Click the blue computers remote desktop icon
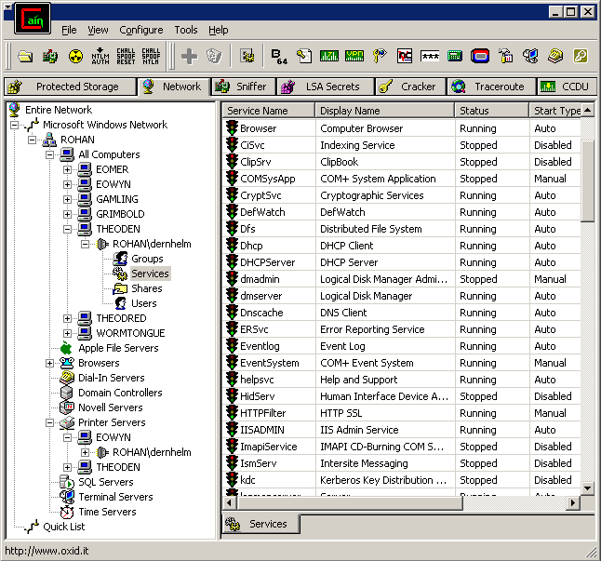 click(x=530, y=57)
